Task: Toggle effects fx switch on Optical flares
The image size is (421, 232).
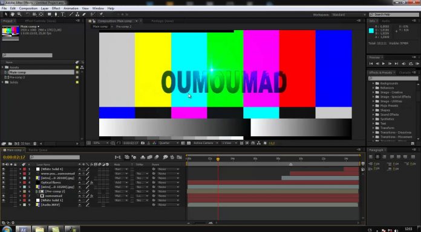Action: (91, 183)
